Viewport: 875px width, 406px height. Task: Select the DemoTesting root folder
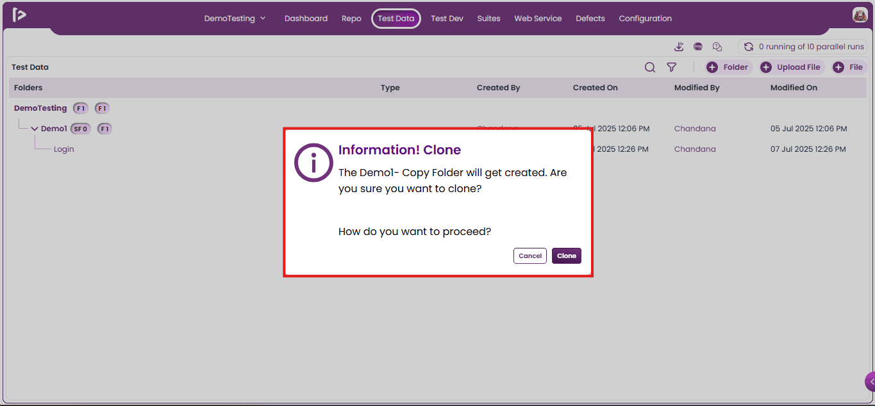(x=40, y=108)
